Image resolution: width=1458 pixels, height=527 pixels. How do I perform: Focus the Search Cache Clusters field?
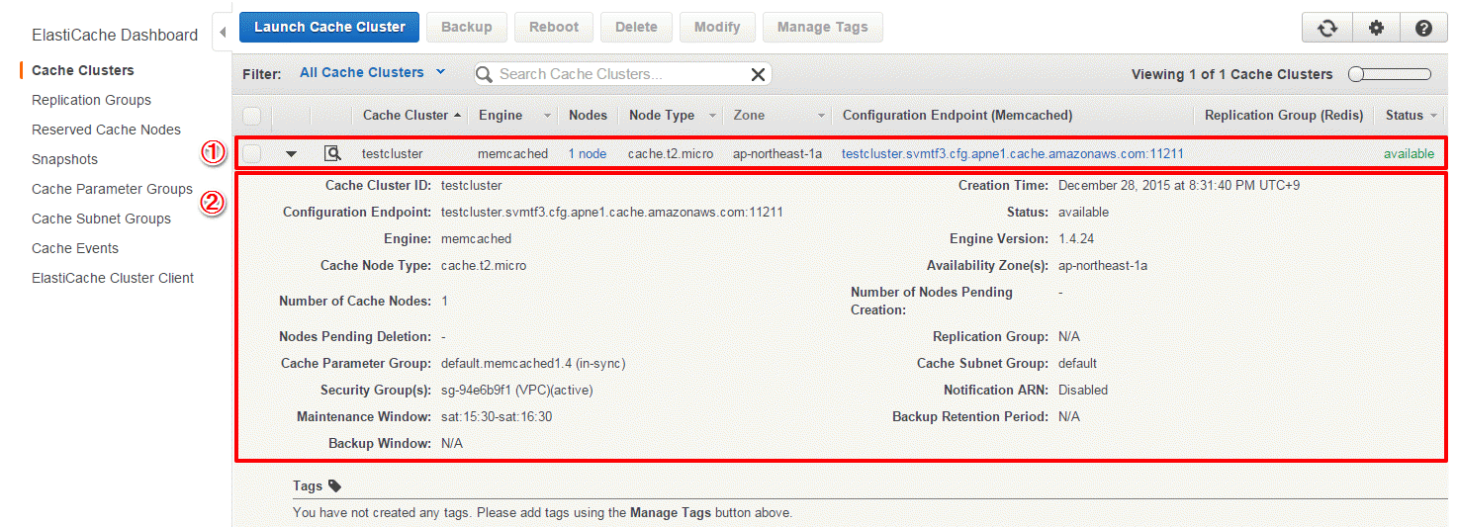621,74
